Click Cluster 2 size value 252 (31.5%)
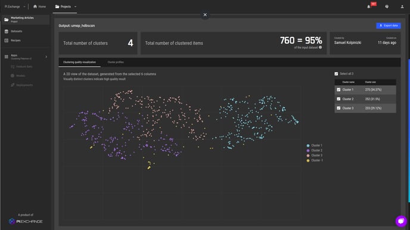410x230 pixels. pyautogui.click(x=372, y=99)
